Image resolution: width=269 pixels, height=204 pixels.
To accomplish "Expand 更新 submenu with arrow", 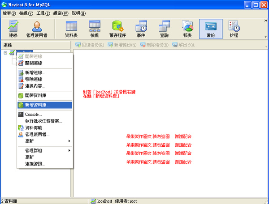I will click(x=45, y=141).
